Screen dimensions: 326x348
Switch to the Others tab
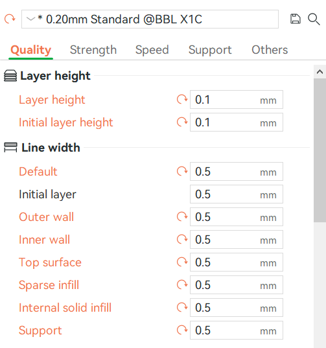click(270, 50)
